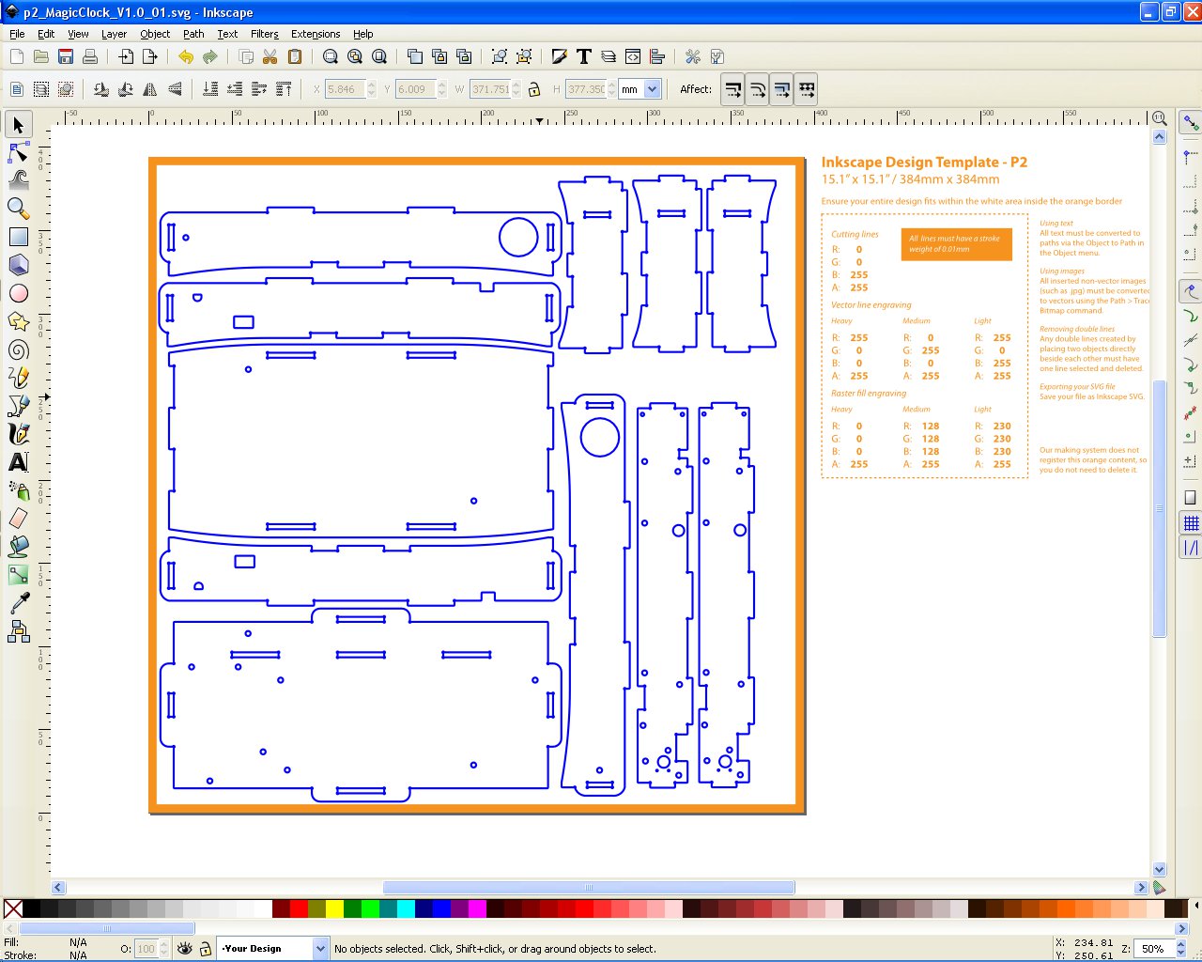
Task: Click the horizontal canvas scrollbar
Action: 587,887
